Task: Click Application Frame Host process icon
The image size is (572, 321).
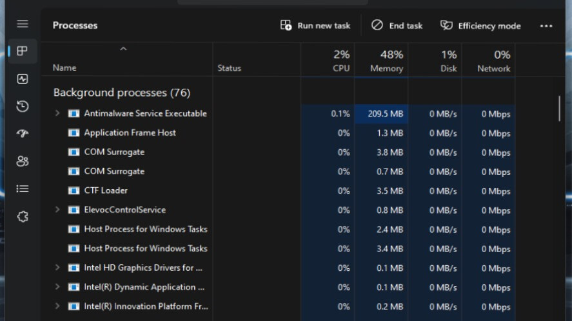Action: pyautogui.click(x=74, y=133)
